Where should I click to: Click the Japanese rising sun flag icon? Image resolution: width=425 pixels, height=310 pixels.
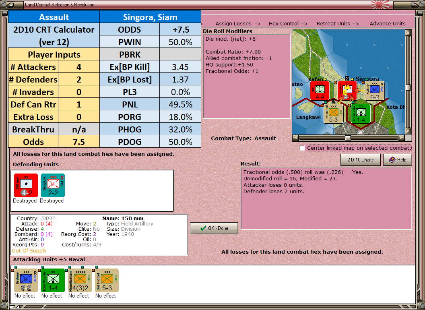coord(380,4)
